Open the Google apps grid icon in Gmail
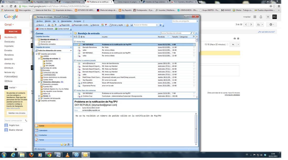The image size is (288, 160). tap(255, 17)
